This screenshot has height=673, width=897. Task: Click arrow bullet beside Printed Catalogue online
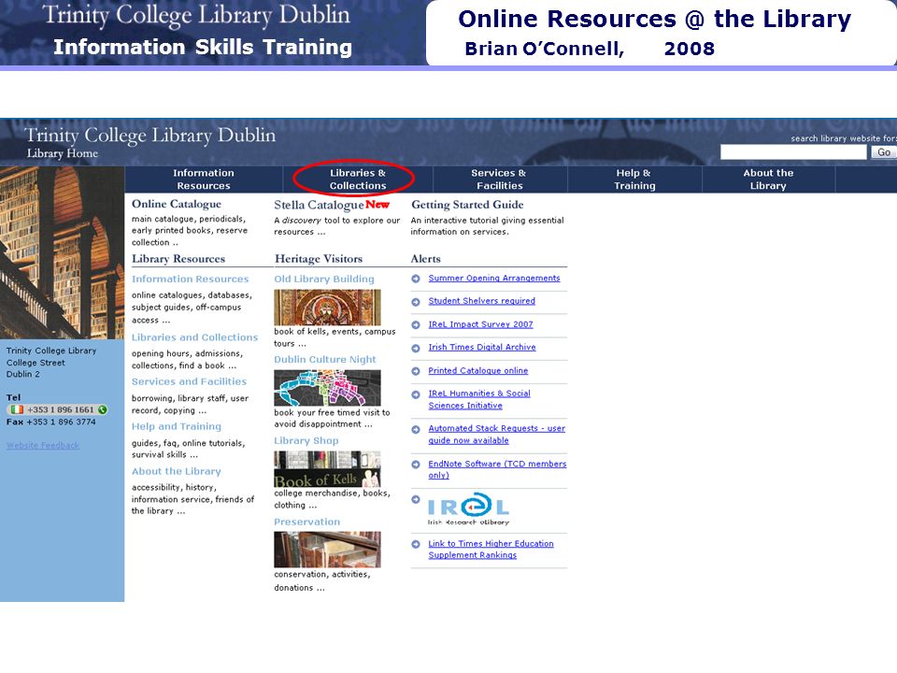point(416,371)
